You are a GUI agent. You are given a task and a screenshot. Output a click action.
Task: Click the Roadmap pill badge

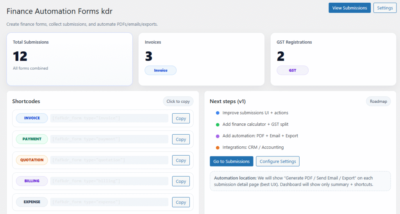pyautogui.click(x=378, y=101)
